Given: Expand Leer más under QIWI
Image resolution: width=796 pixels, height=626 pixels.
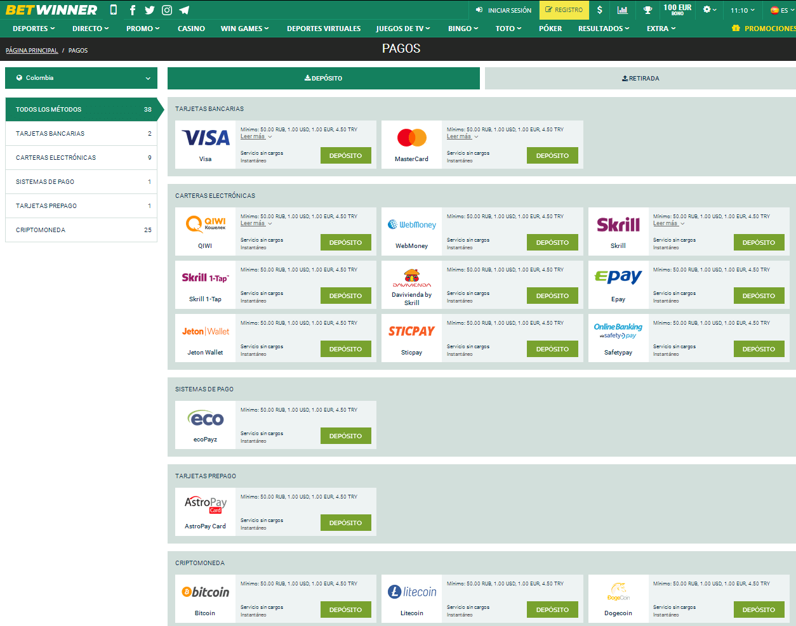Looking at the screenshot, I should (x=256, y=223).
